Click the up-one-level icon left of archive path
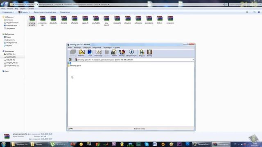Viewport: 262px width, 147px height. [x=70, y=60]
